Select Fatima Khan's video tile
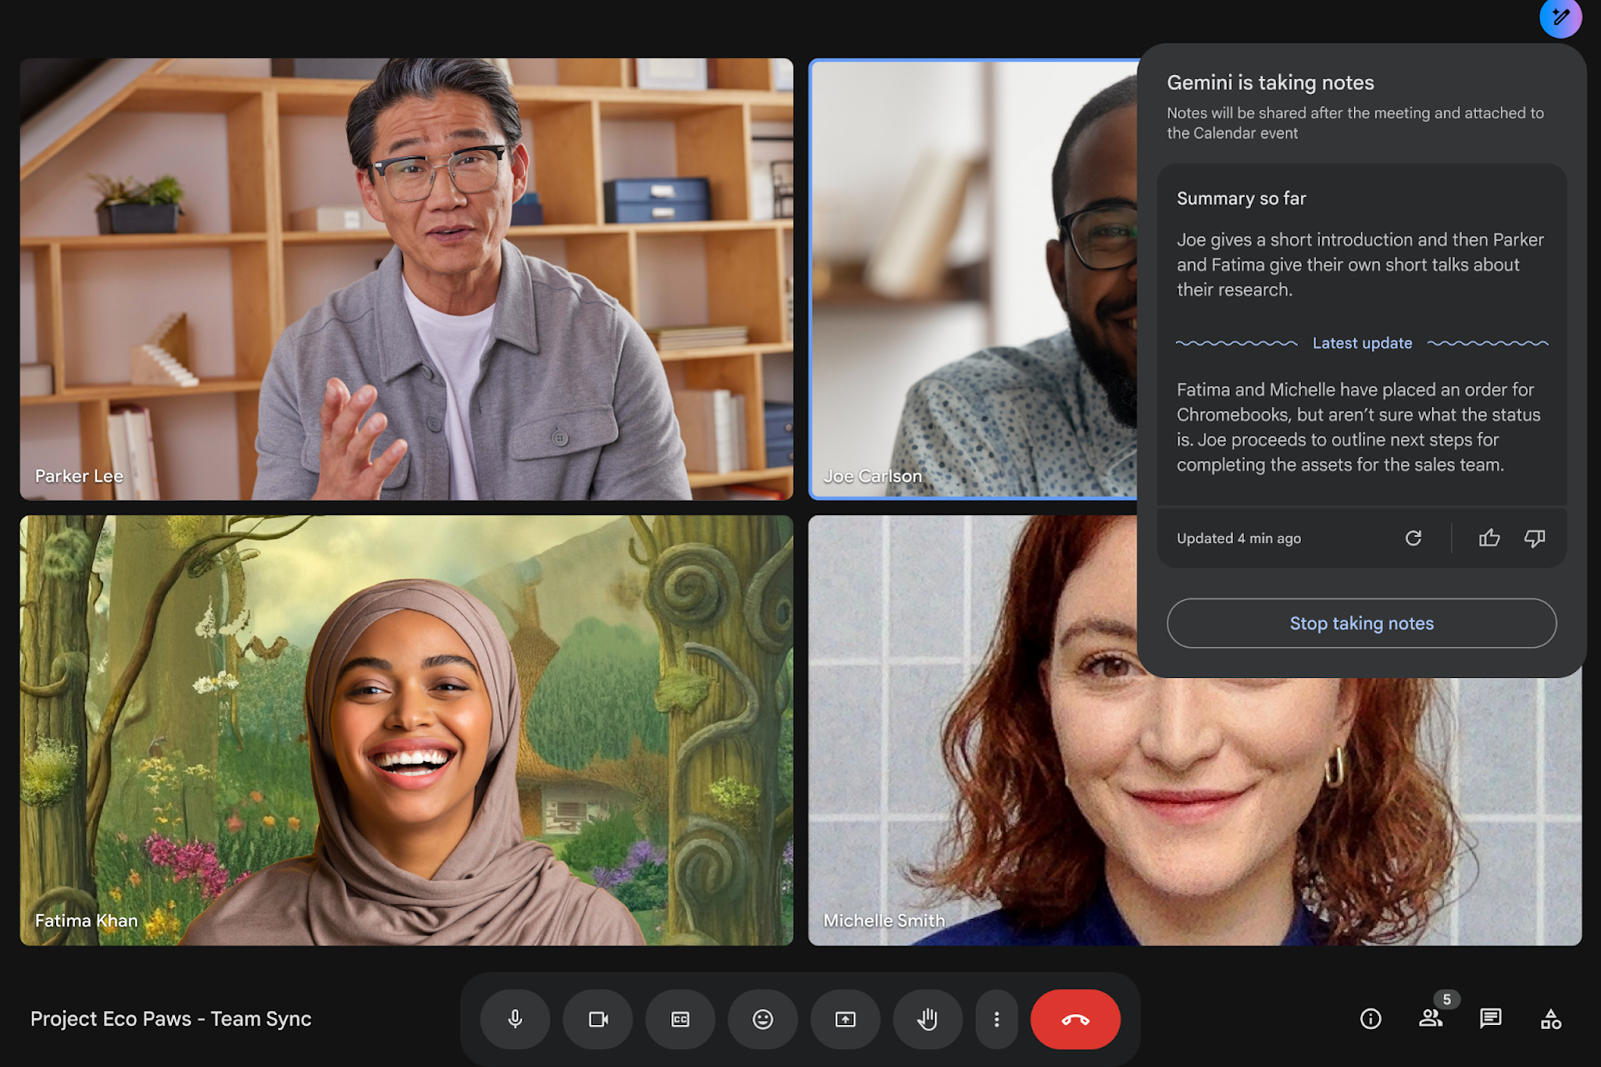Image resolution: width=1601 pixels, height=1067 pixels. 405,728
